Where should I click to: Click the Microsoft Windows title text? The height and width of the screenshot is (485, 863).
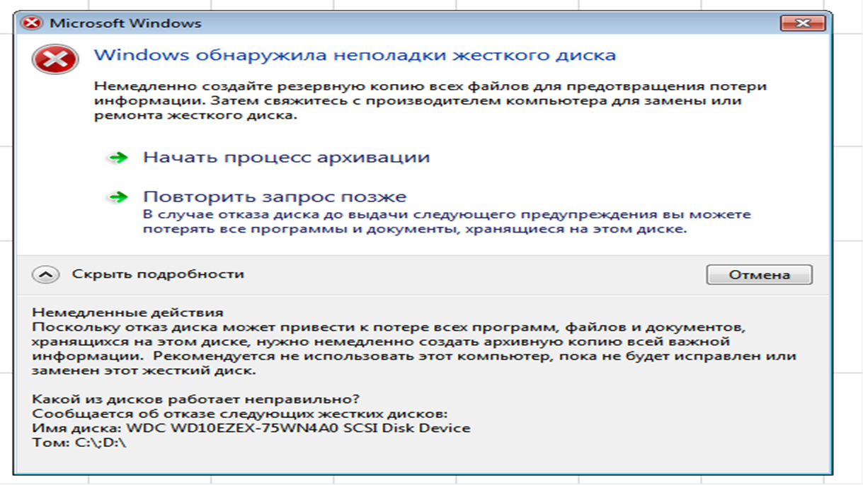click(125, 23)
